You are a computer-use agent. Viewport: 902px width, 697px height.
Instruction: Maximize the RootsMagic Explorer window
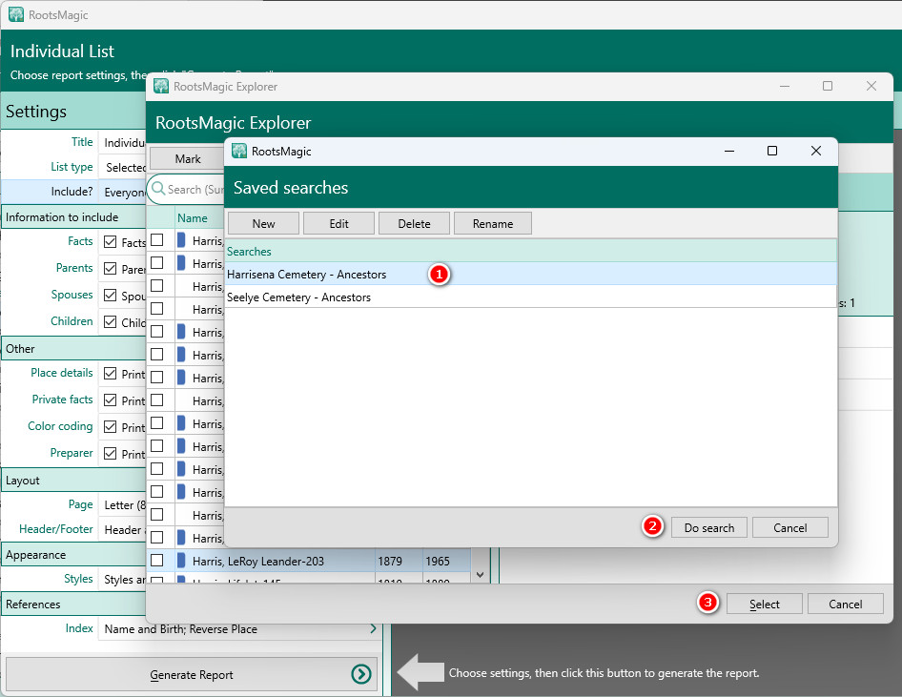(x=828, y=86)
